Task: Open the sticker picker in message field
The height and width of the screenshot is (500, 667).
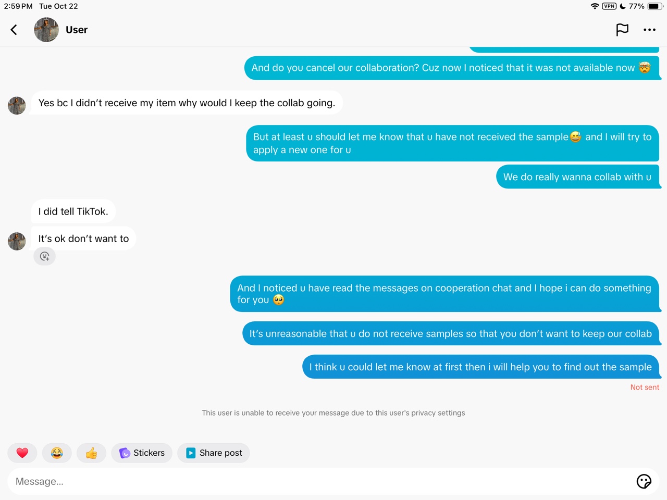Action: (x=644, y=481)
